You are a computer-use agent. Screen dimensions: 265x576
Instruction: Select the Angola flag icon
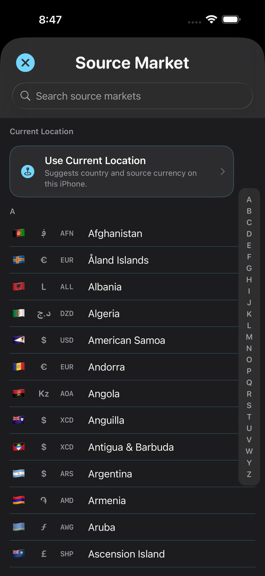point(19,393)
